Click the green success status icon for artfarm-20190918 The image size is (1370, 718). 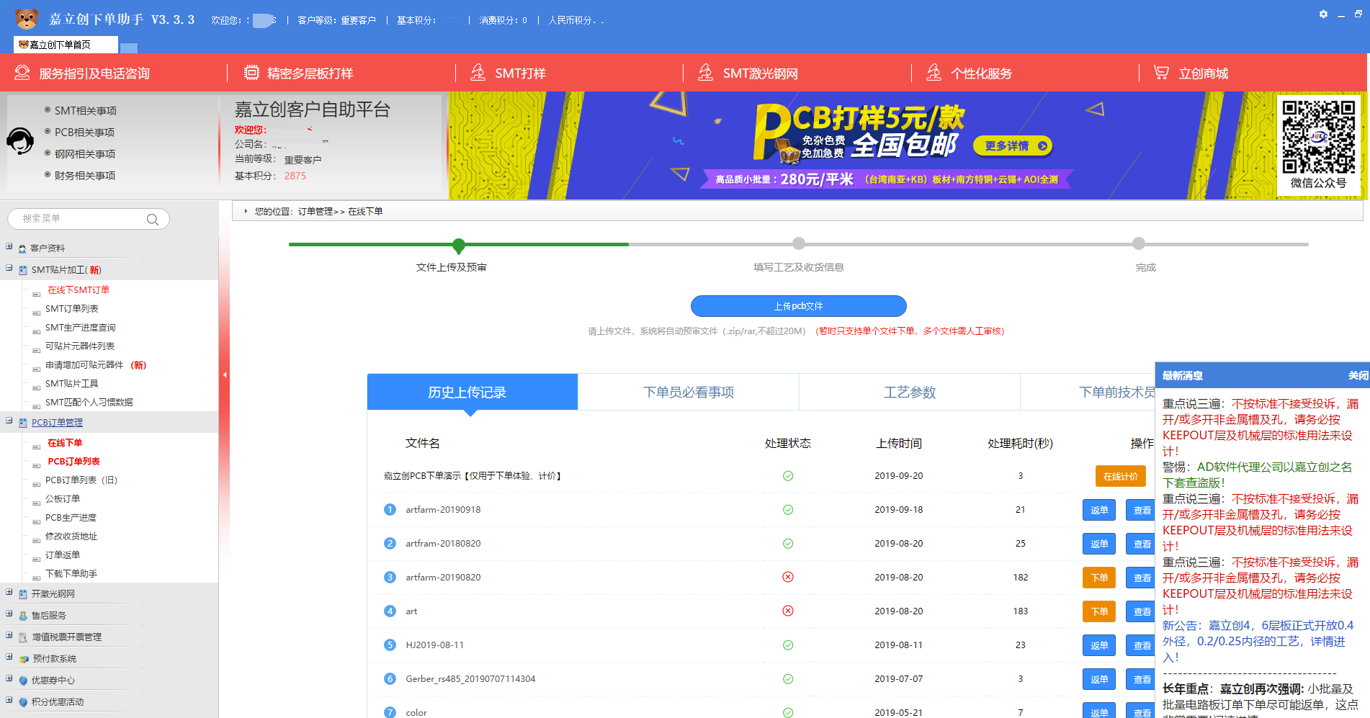pyautogui.click(x=788, y=510)
